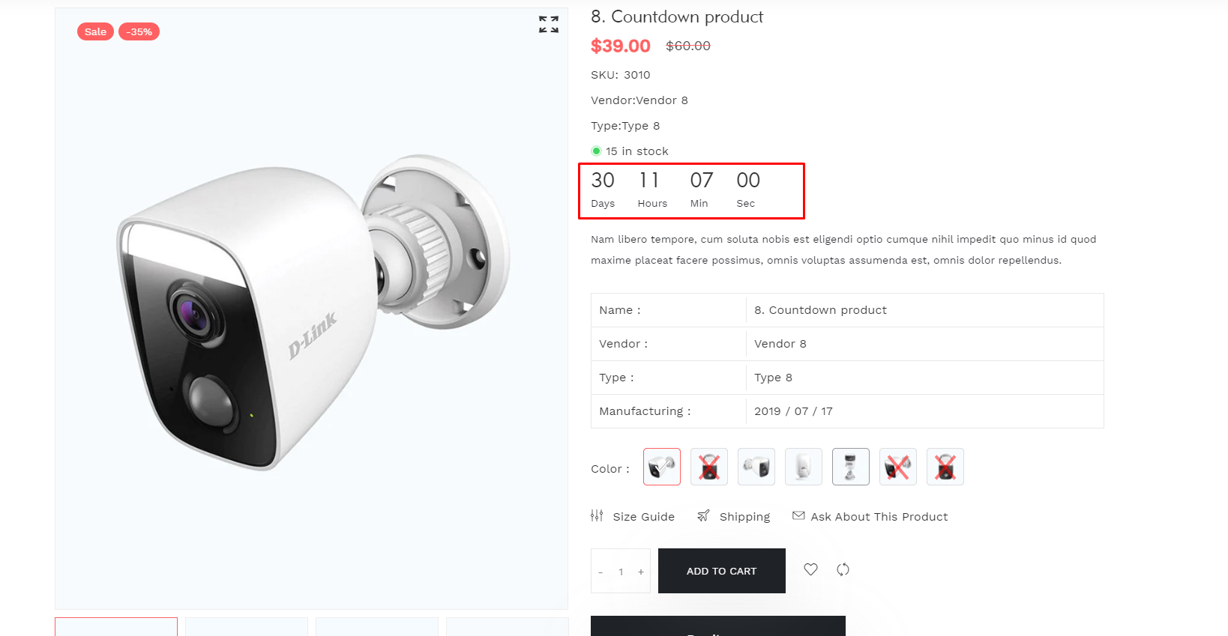This screenshot has width=1228, height=636.
Task: Select the third color variant swatch
Action: click(x=756, y=467)
